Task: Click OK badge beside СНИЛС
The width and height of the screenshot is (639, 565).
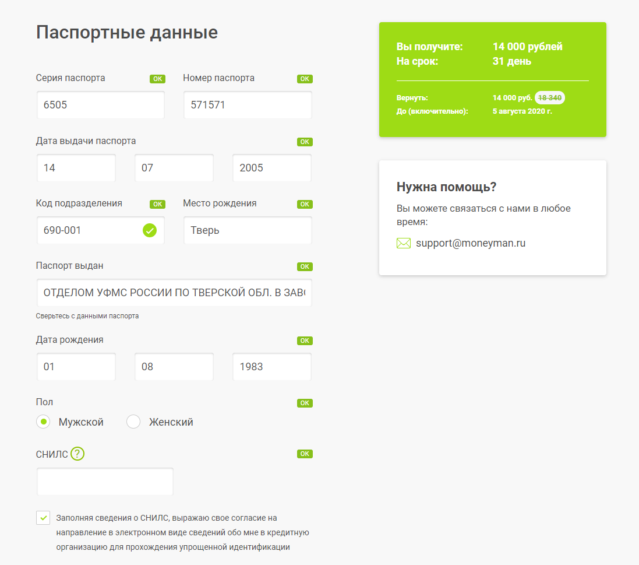Action: 305,454
